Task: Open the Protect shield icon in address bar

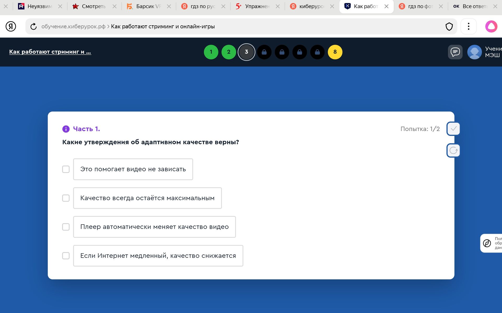Action: (449, 26)
